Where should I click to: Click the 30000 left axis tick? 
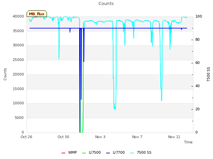point(18,45)
